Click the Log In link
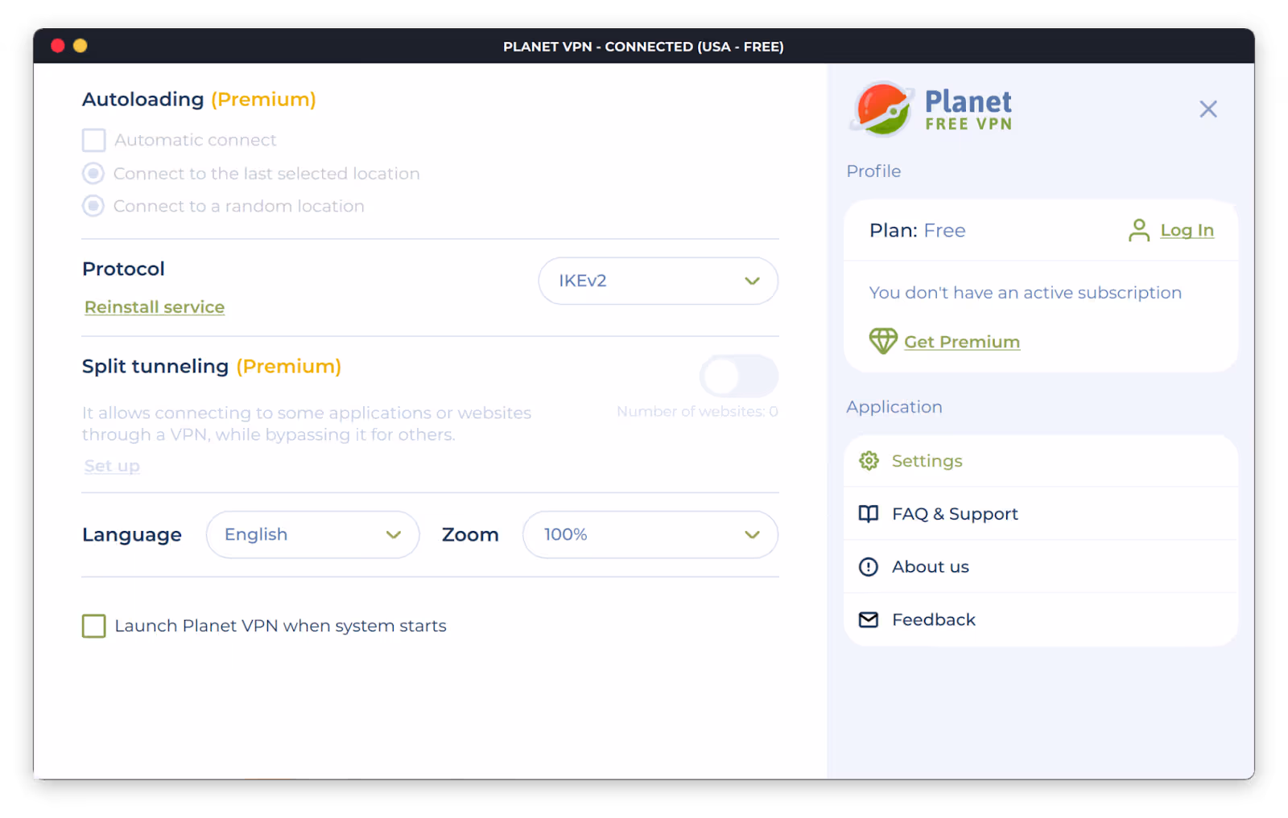 [x=1187, y=231]
